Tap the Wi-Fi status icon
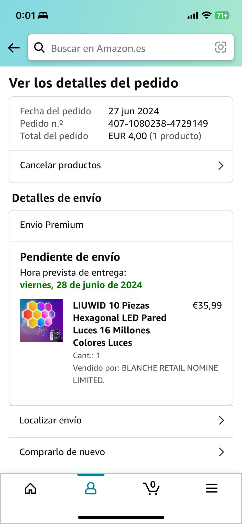This screenshot has height=524, width=242. pyautogui.click(x=206, y=15)
